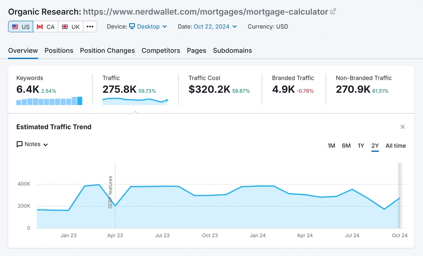Click the Traffic Cost $320.2K value

click(x=209, y=89)
